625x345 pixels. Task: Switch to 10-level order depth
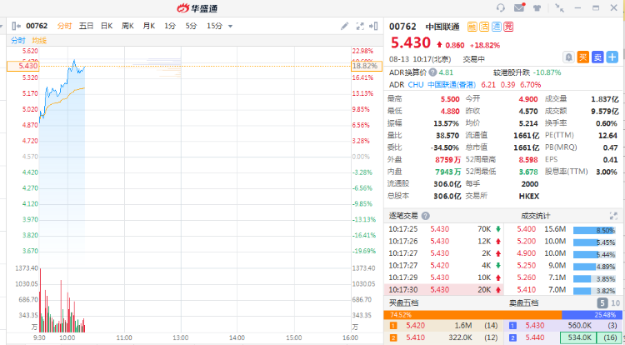616,303
